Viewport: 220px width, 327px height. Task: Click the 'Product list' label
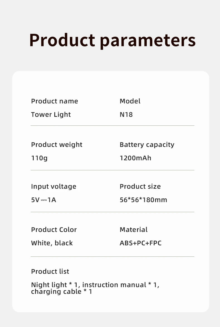coord(50,272)
